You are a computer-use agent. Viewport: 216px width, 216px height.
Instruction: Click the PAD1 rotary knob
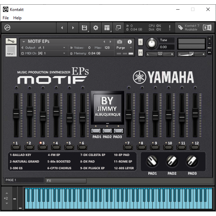152,161
